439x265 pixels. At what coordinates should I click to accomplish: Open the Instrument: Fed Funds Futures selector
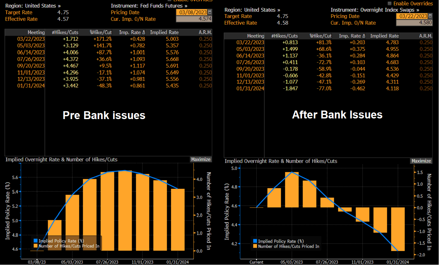click(x=149, y=6)
